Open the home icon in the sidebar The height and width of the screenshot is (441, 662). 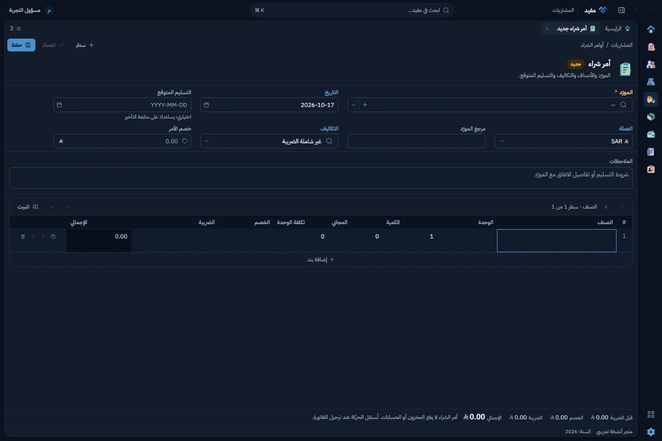click(651, 29)
